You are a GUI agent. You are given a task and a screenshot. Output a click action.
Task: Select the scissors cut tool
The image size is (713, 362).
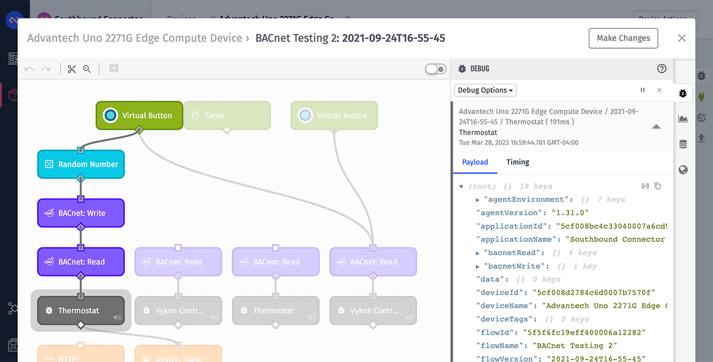72,69
